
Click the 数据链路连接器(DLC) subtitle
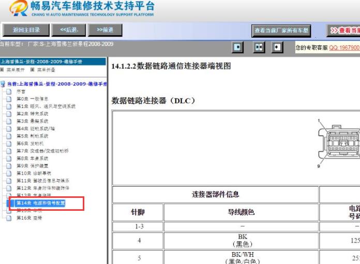154,100
